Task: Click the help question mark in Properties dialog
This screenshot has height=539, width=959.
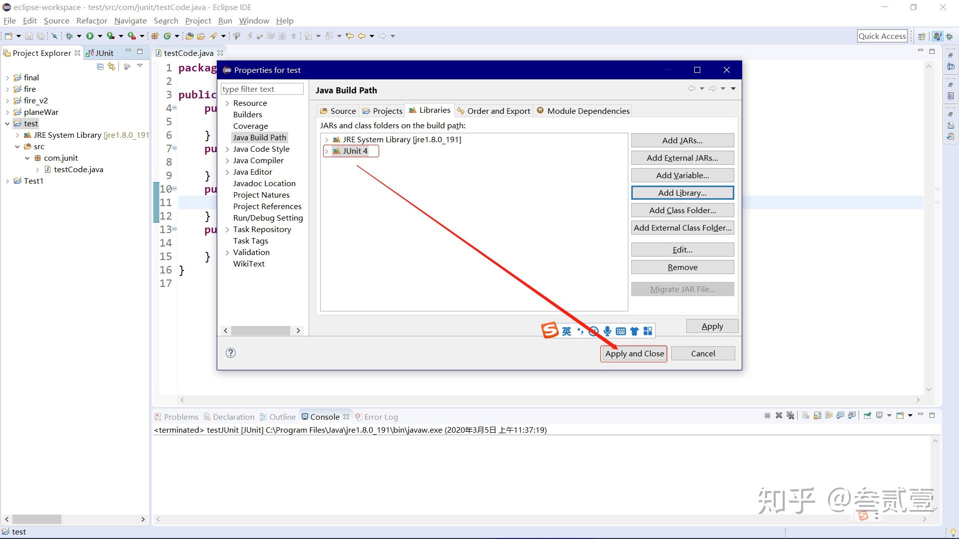Action: pos(230,353)
